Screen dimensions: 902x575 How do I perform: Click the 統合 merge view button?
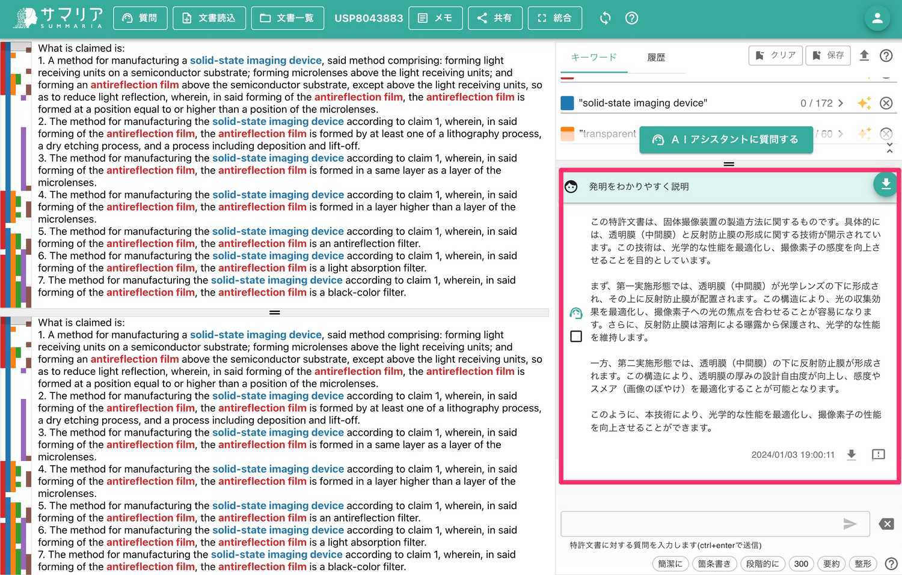tap(555, 18)
